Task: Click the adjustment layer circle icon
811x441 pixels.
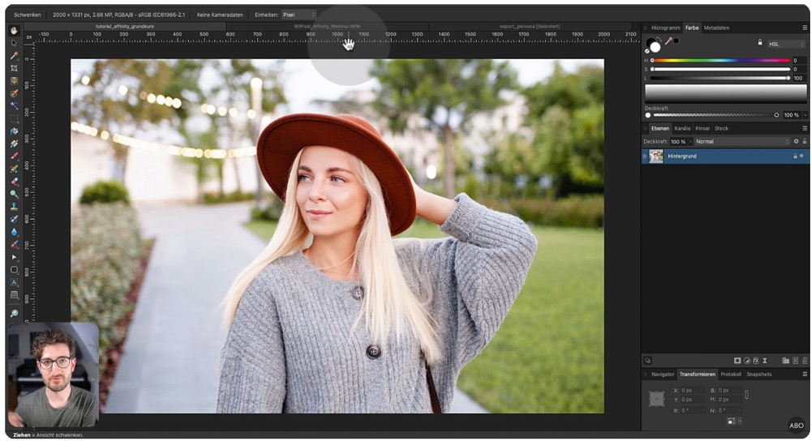Action: tap(746, 360)
